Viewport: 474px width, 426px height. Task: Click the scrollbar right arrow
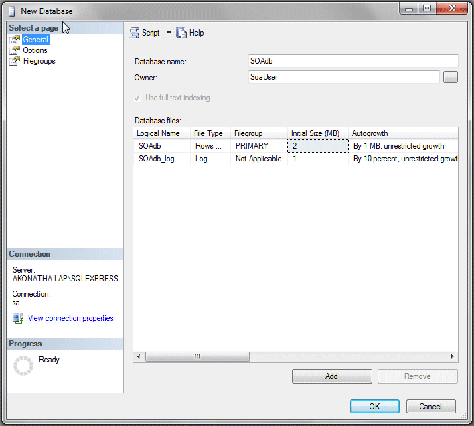pos(452,357)
